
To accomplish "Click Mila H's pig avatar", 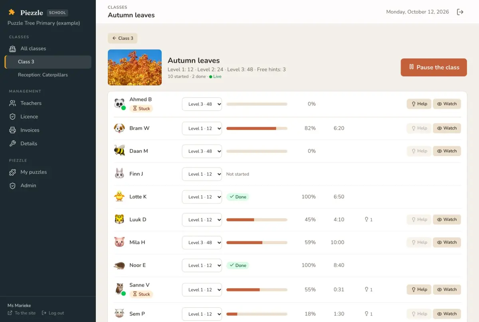I will [119, 242].
